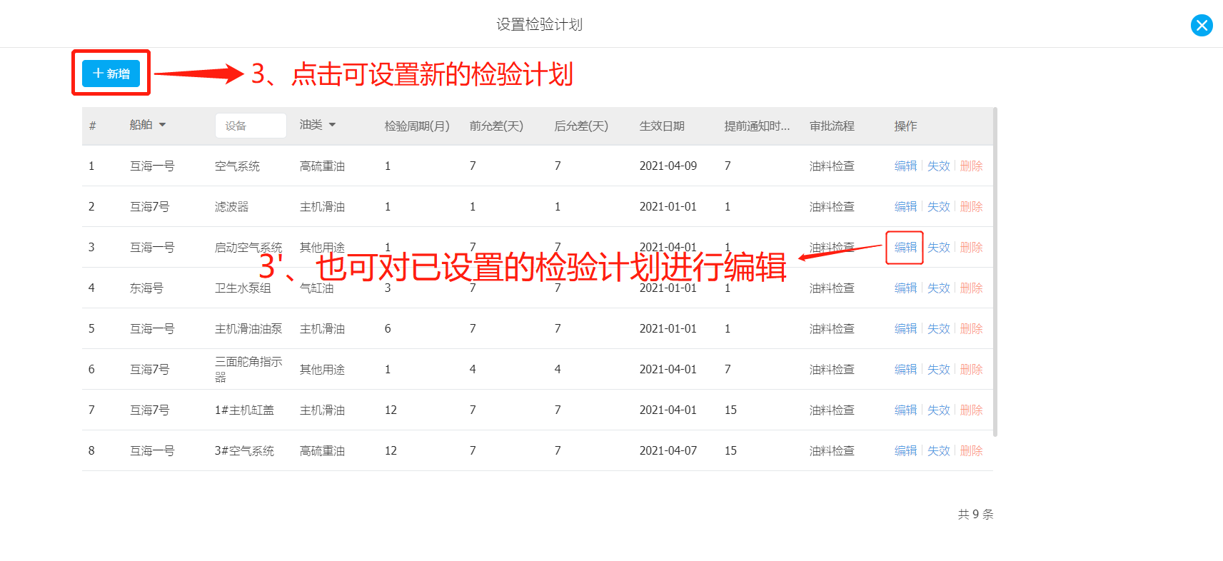This screenshot has height=561, width=1223.
Task: Delete row 7 1#主机缸盖 plan
Action: 971,410
